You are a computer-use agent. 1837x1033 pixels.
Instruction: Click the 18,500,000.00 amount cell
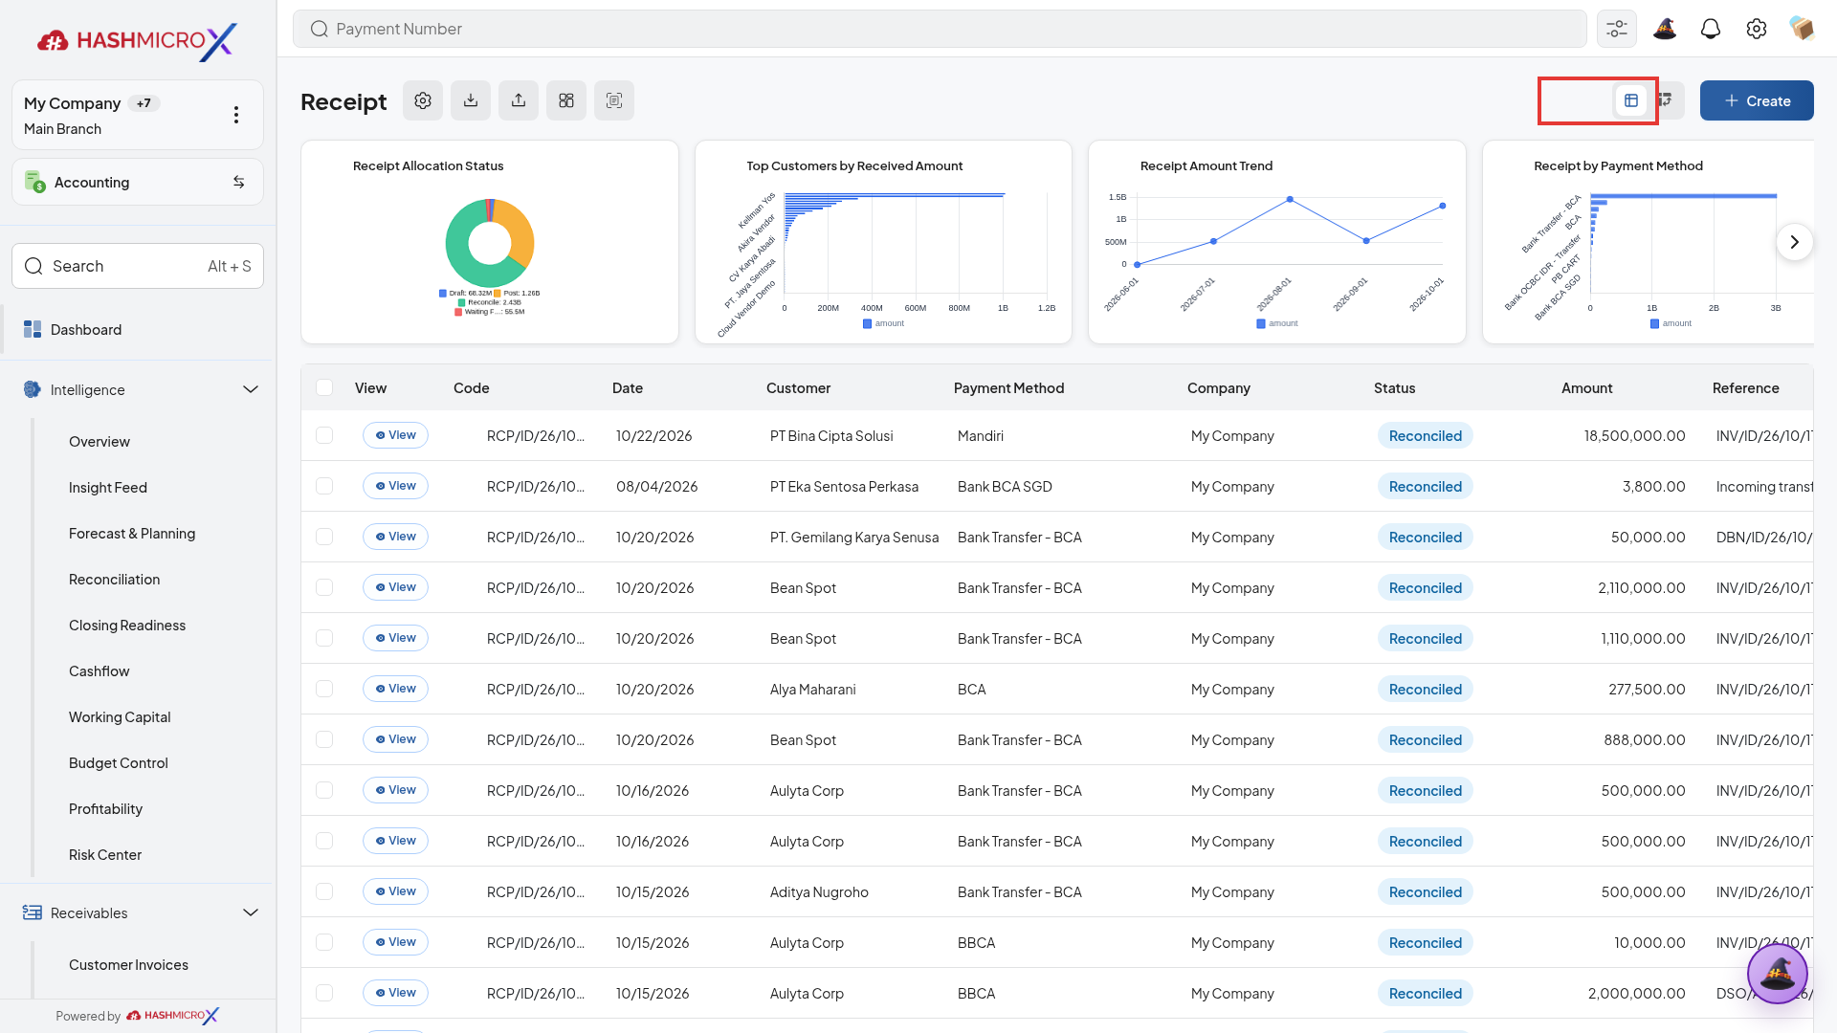pos(1634,435)
